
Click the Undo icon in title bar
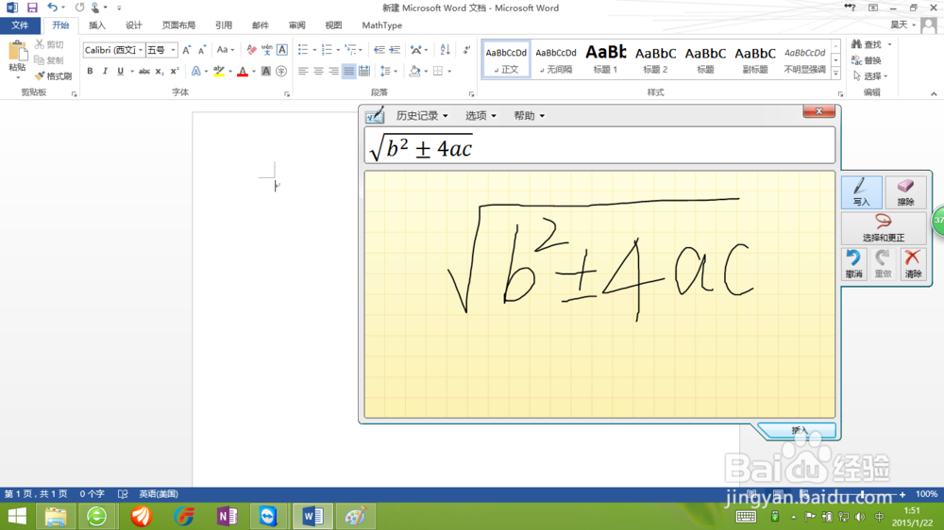pyautogui.click(x=52, y=8)
